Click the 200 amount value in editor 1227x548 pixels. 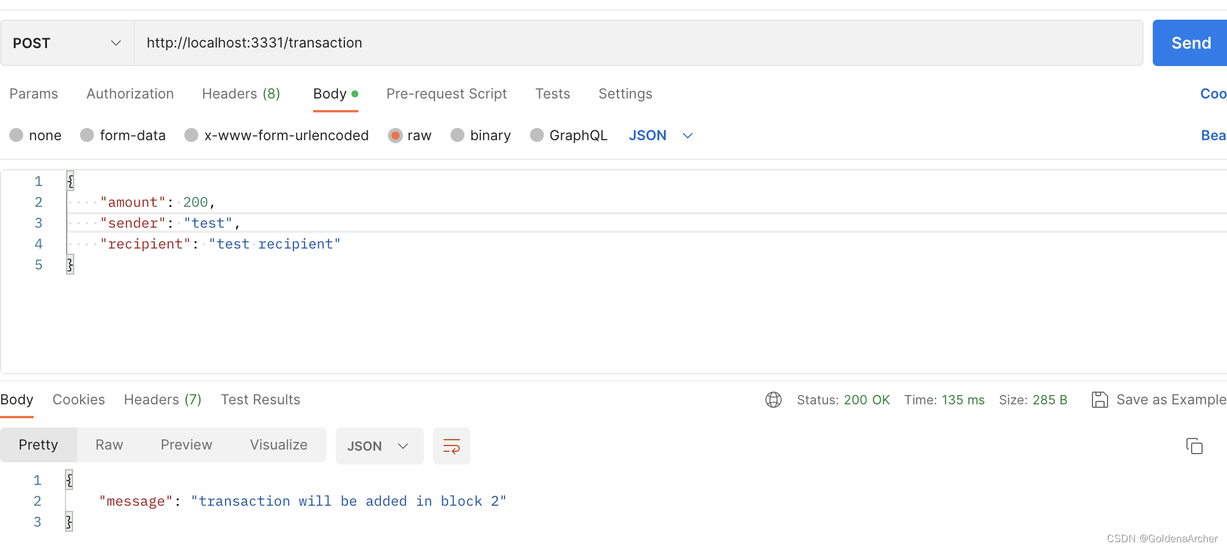195,202
